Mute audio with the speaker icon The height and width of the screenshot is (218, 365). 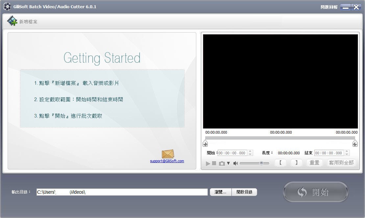235,163
